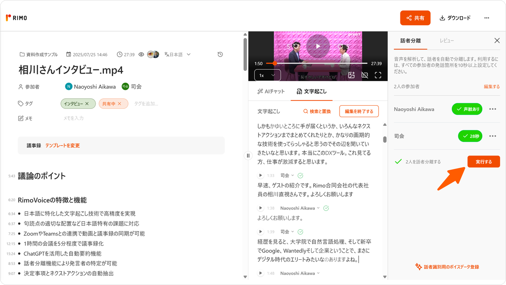The height and width of the screenshot is (285, 506).
Task: Switch to the 文字起こし tab
Action: coord(312,91)
